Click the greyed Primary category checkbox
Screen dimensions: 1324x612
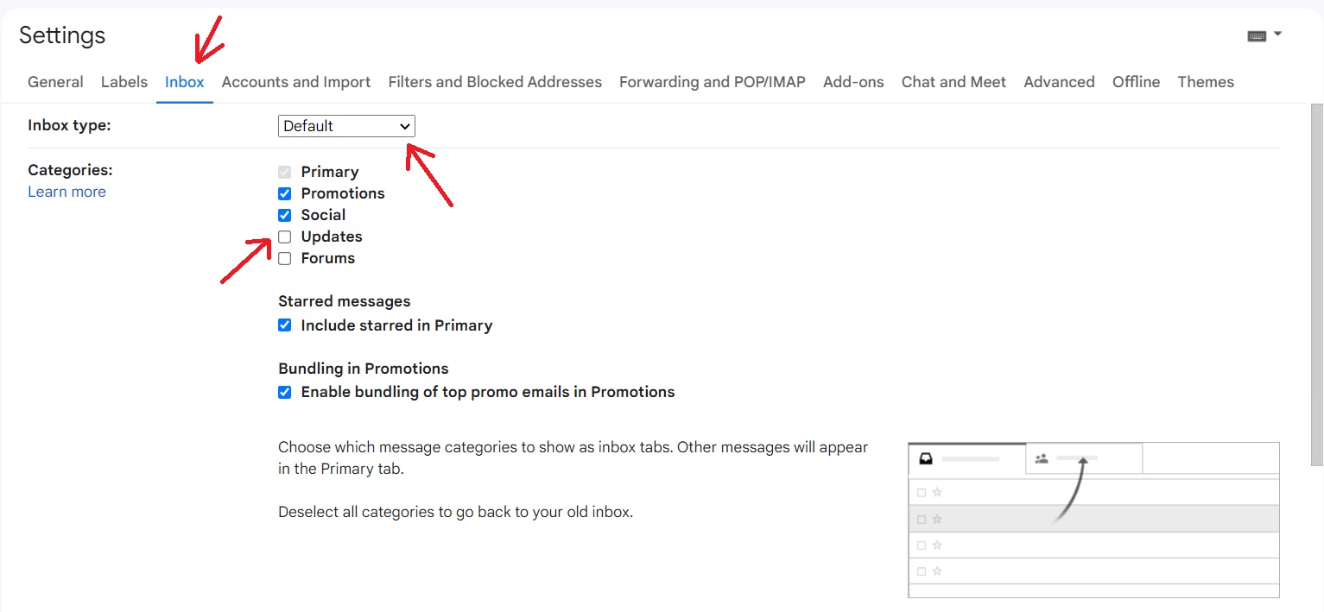tap(285, 172)
